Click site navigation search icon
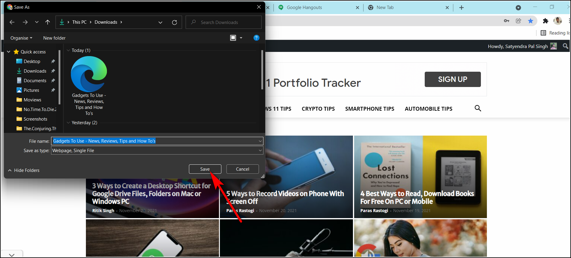This screenshot has height=258, width=571. click(x=478, y=108)
